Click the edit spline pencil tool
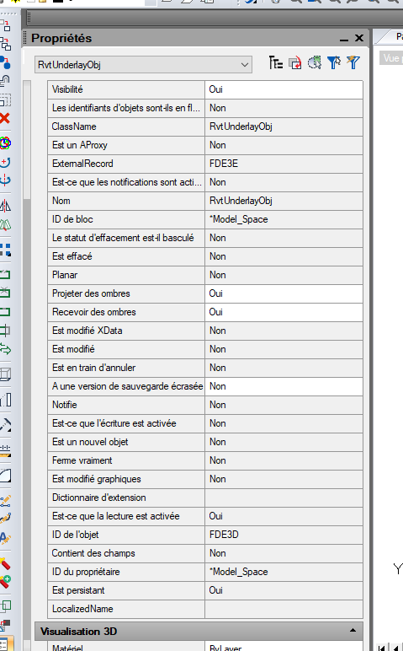403x651 pixels. click(x=5, y=519)
